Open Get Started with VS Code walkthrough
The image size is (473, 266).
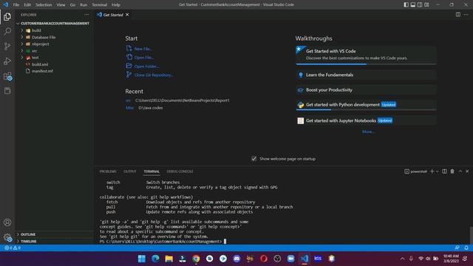[x=366, y=55]
